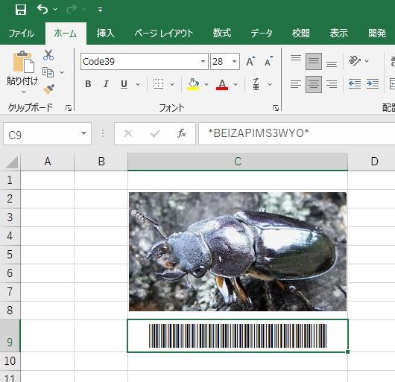Toggle middle vertical alignment
Screen dimensions: 395x382
(x=314, y=61)
